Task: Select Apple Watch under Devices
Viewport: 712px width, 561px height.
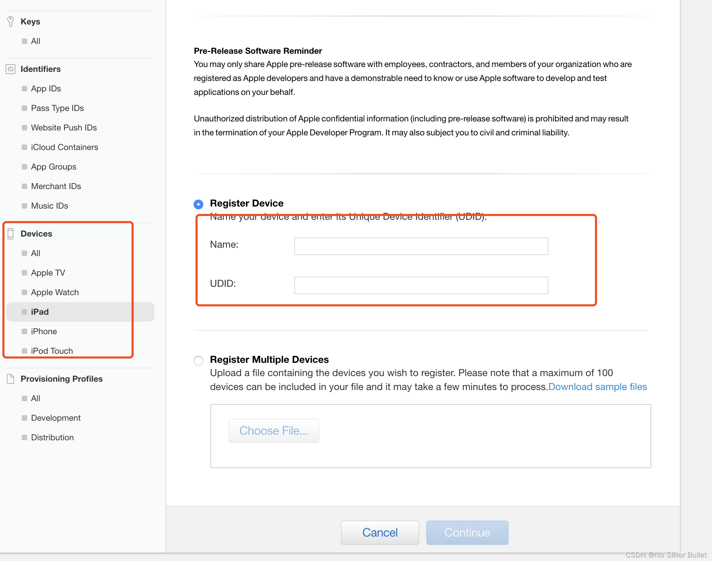Action: click(55, 292)
